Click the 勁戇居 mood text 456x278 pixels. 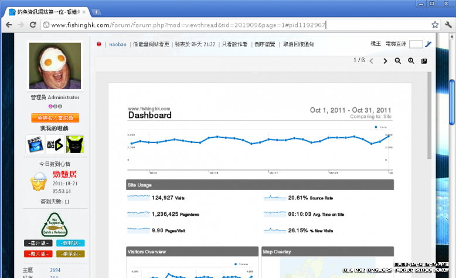[64, 174]
